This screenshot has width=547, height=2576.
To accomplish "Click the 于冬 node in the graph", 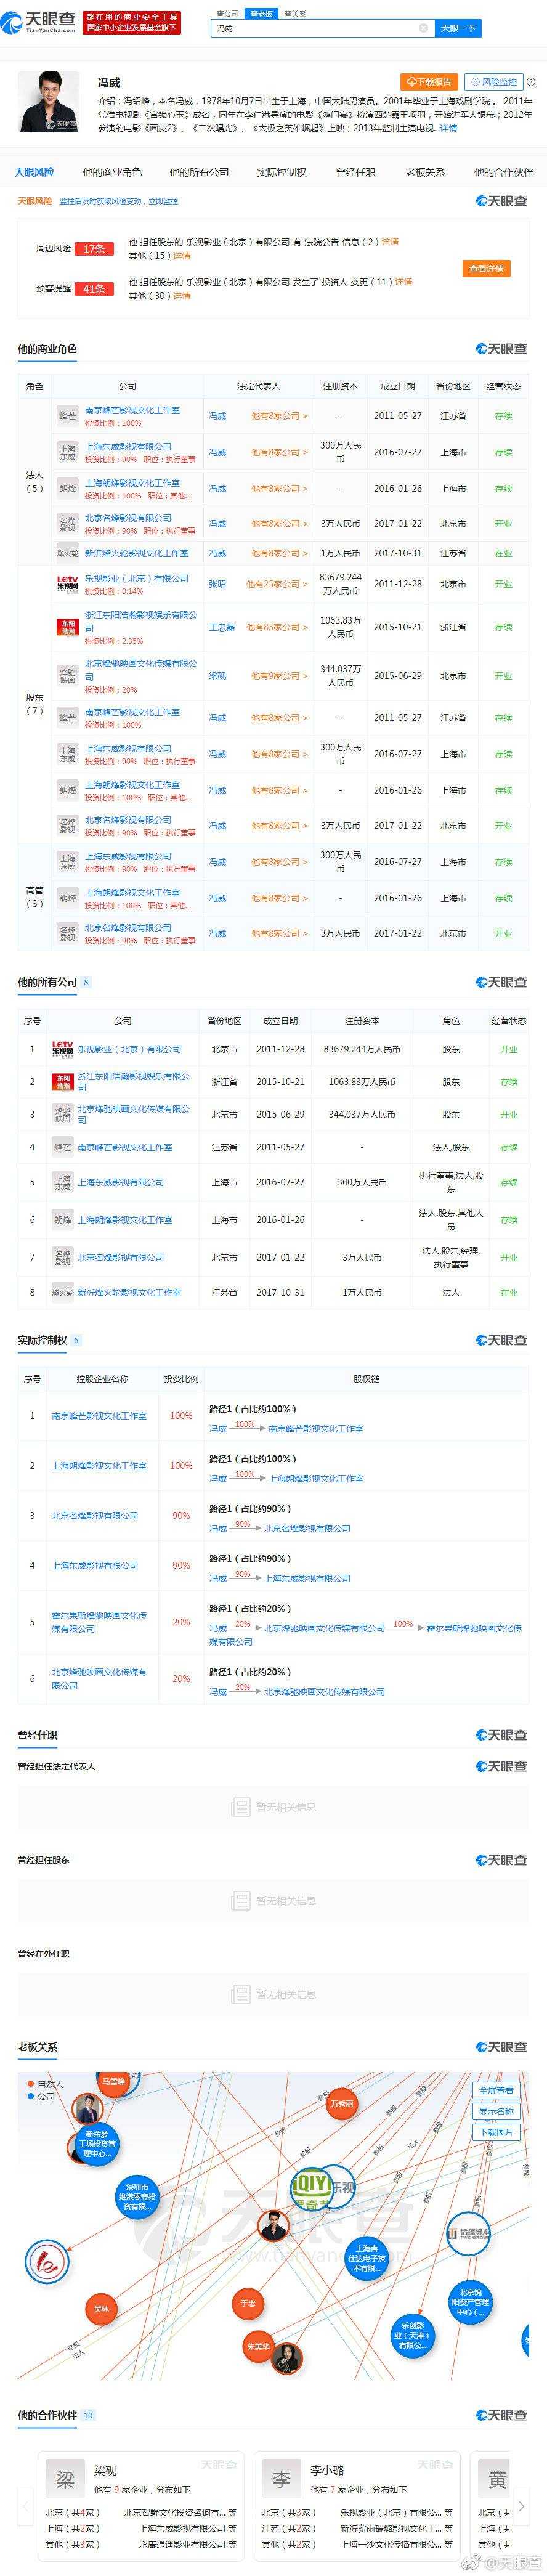I will point(248,2303).
